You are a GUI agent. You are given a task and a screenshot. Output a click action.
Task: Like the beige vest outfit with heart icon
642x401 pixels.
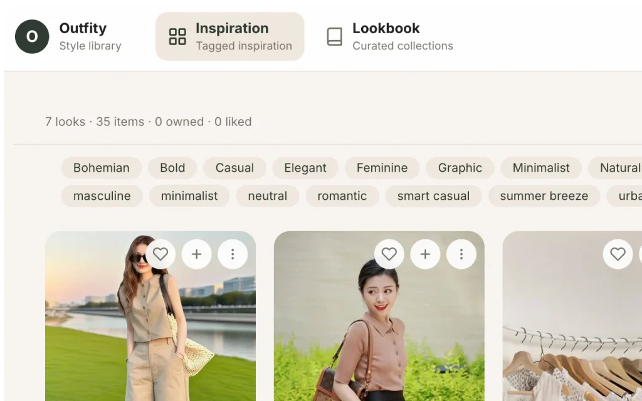point(160,254)
